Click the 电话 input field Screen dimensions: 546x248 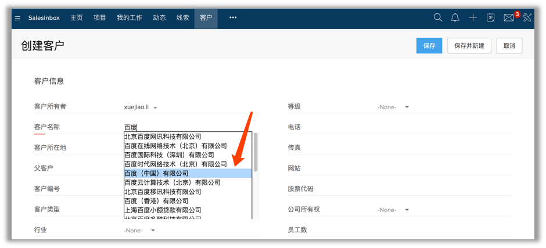[x=444, y=127]
